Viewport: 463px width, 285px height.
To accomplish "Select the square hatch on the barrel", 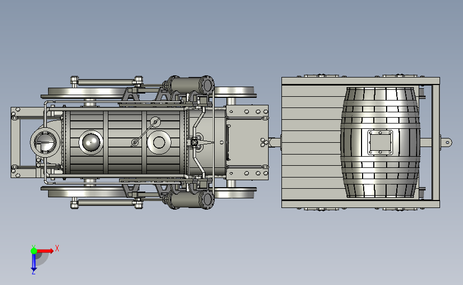I will click(380, 142).
